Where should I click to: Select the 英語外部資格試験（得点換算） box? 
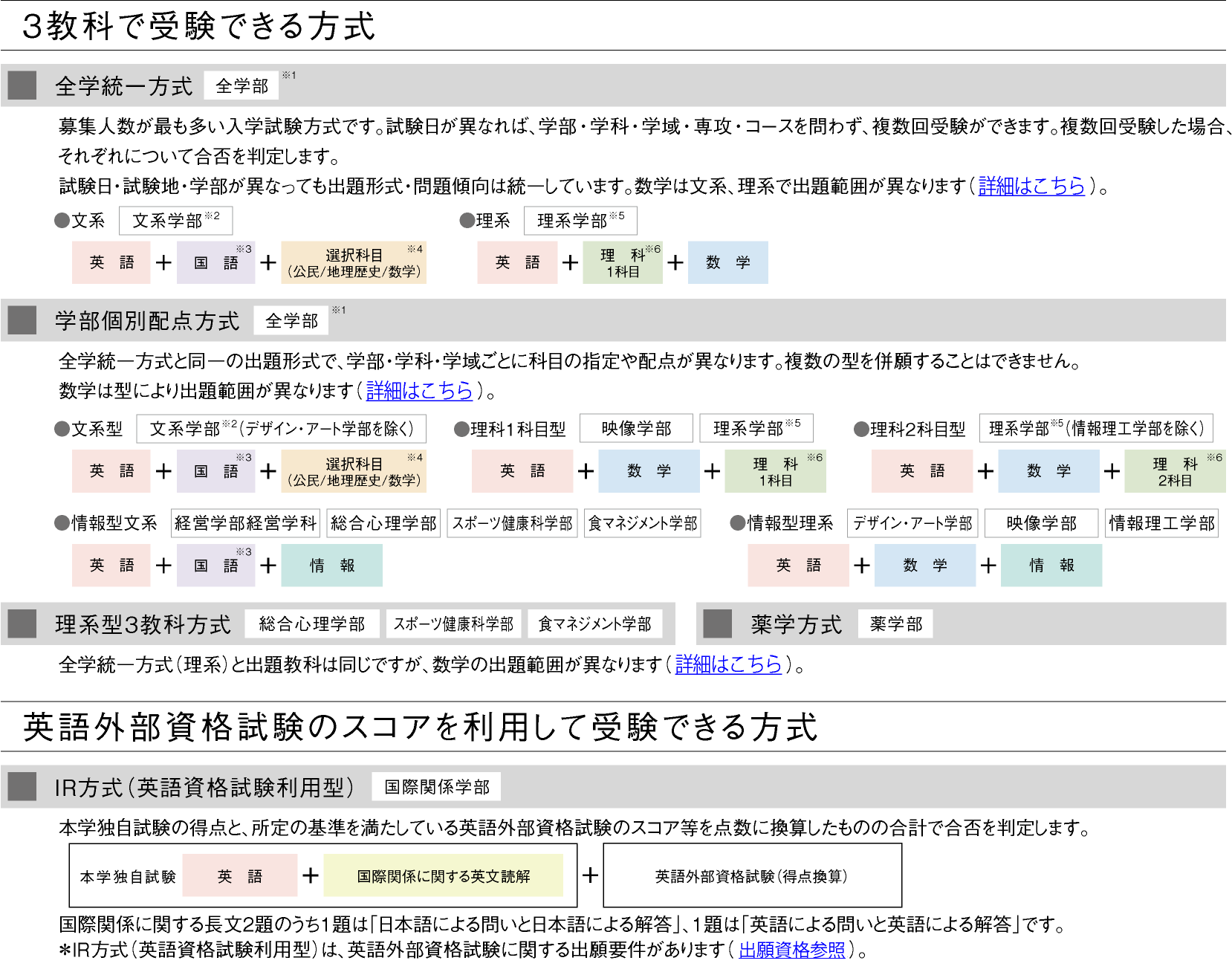753,875
